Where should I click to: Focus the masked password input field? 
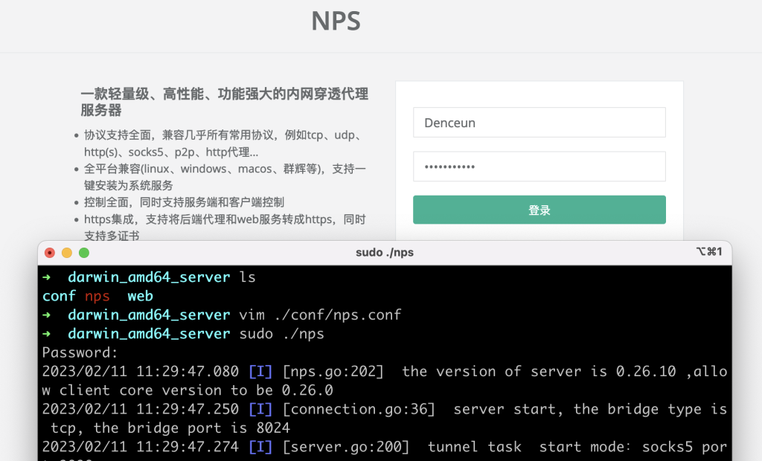point(539,167)
